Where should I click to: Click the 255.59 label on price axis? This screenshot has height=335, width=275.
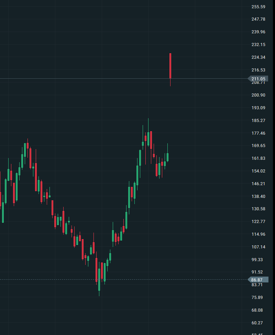[258, 7]
